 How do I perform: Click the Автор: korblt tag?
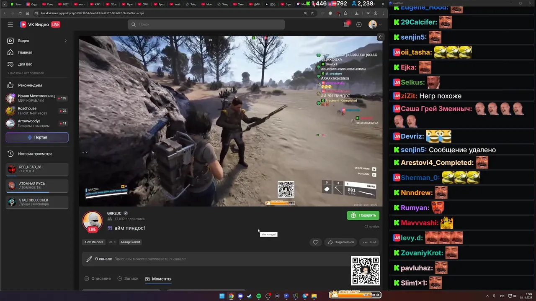point(130,242)
